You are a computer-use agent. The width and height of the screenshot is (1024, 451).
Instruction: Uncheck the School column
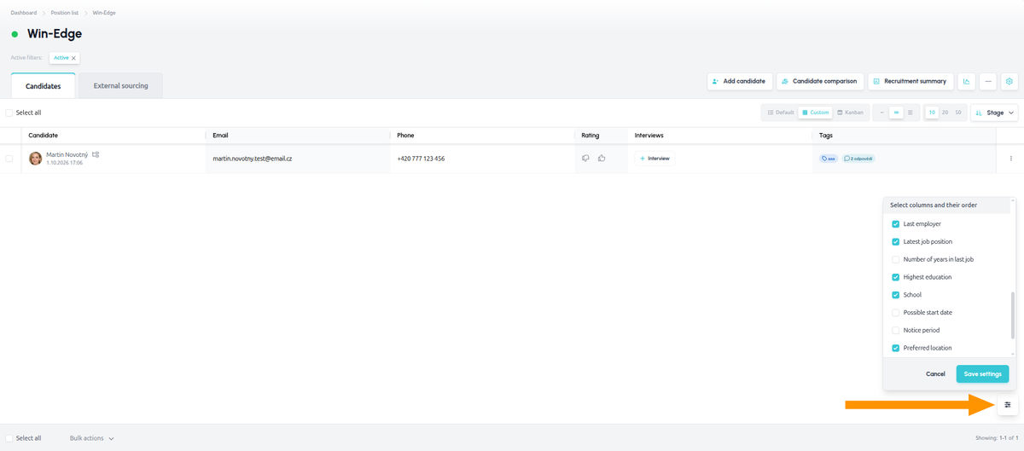896,295
